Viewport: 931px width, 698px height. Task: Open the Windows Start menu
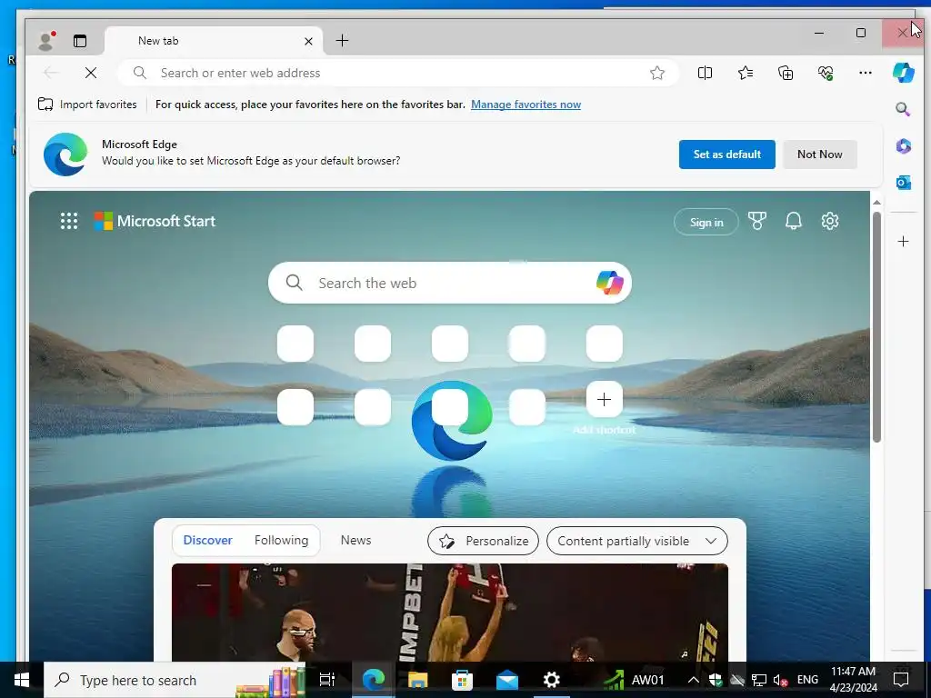click(x=22, y=680)
